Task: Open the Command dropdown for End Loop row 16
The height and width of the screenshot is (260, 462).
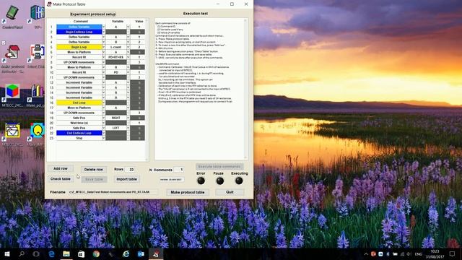Action: click(103, 103)
